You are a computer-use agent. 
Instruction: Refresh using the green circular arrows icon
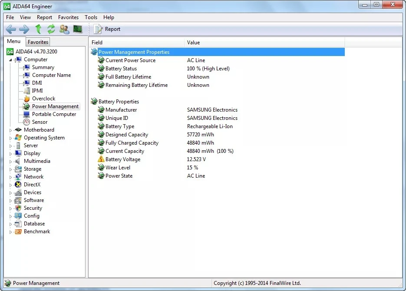click(x=51, y=29)
